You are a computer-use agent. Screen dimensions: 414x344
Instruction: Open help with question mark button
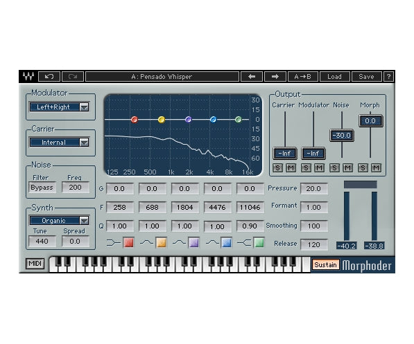click(388, 76)
